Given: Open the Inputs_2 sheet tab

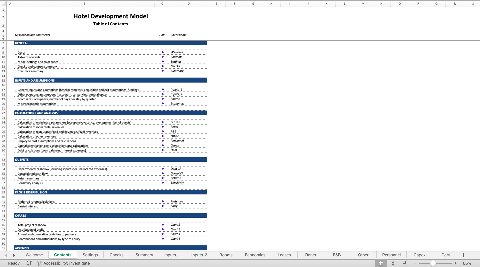Looking at the screenshot, I should point(199,255).
